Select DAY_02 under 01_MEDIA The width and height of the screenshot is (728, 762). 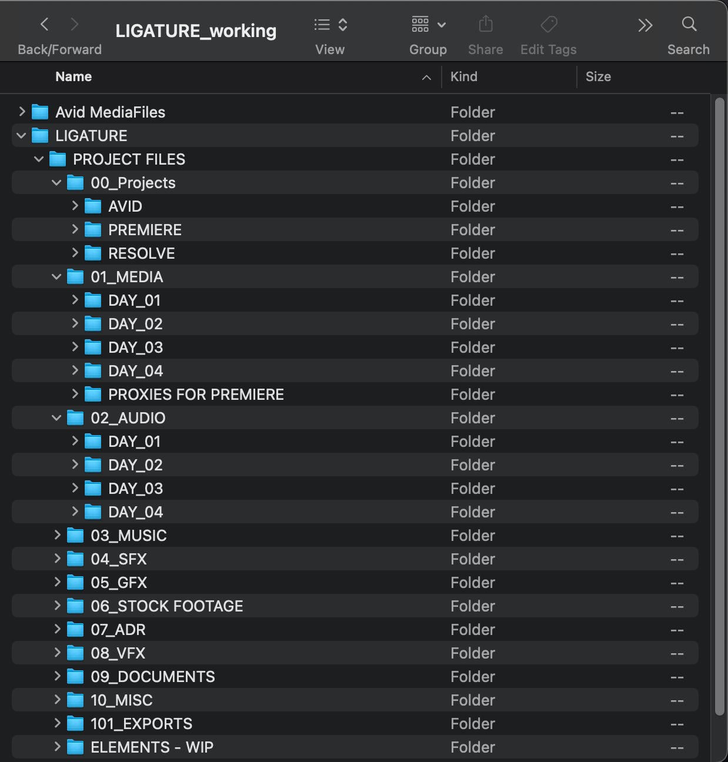355,323
